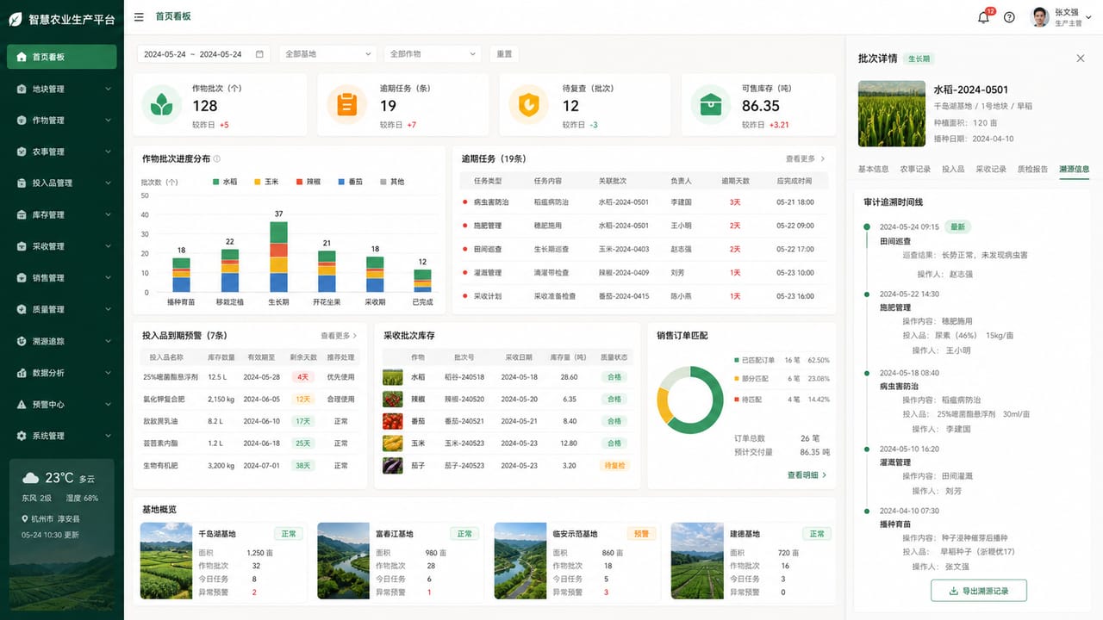The width and height of the screenshot is (1103, 620).
Task: Switch to the 投入品 tab
Action: pos(953,169)
